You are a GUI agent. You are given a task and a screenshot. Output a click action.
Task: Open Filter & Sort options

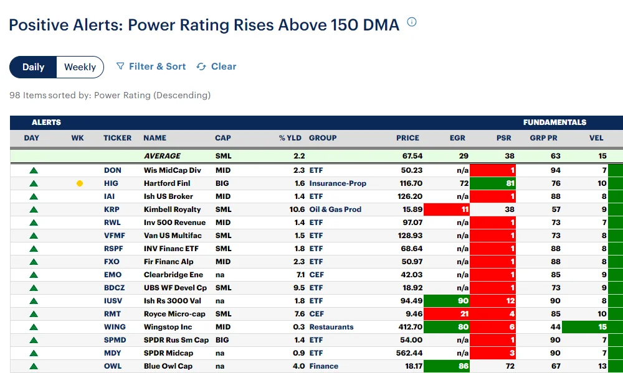(151, 67)
